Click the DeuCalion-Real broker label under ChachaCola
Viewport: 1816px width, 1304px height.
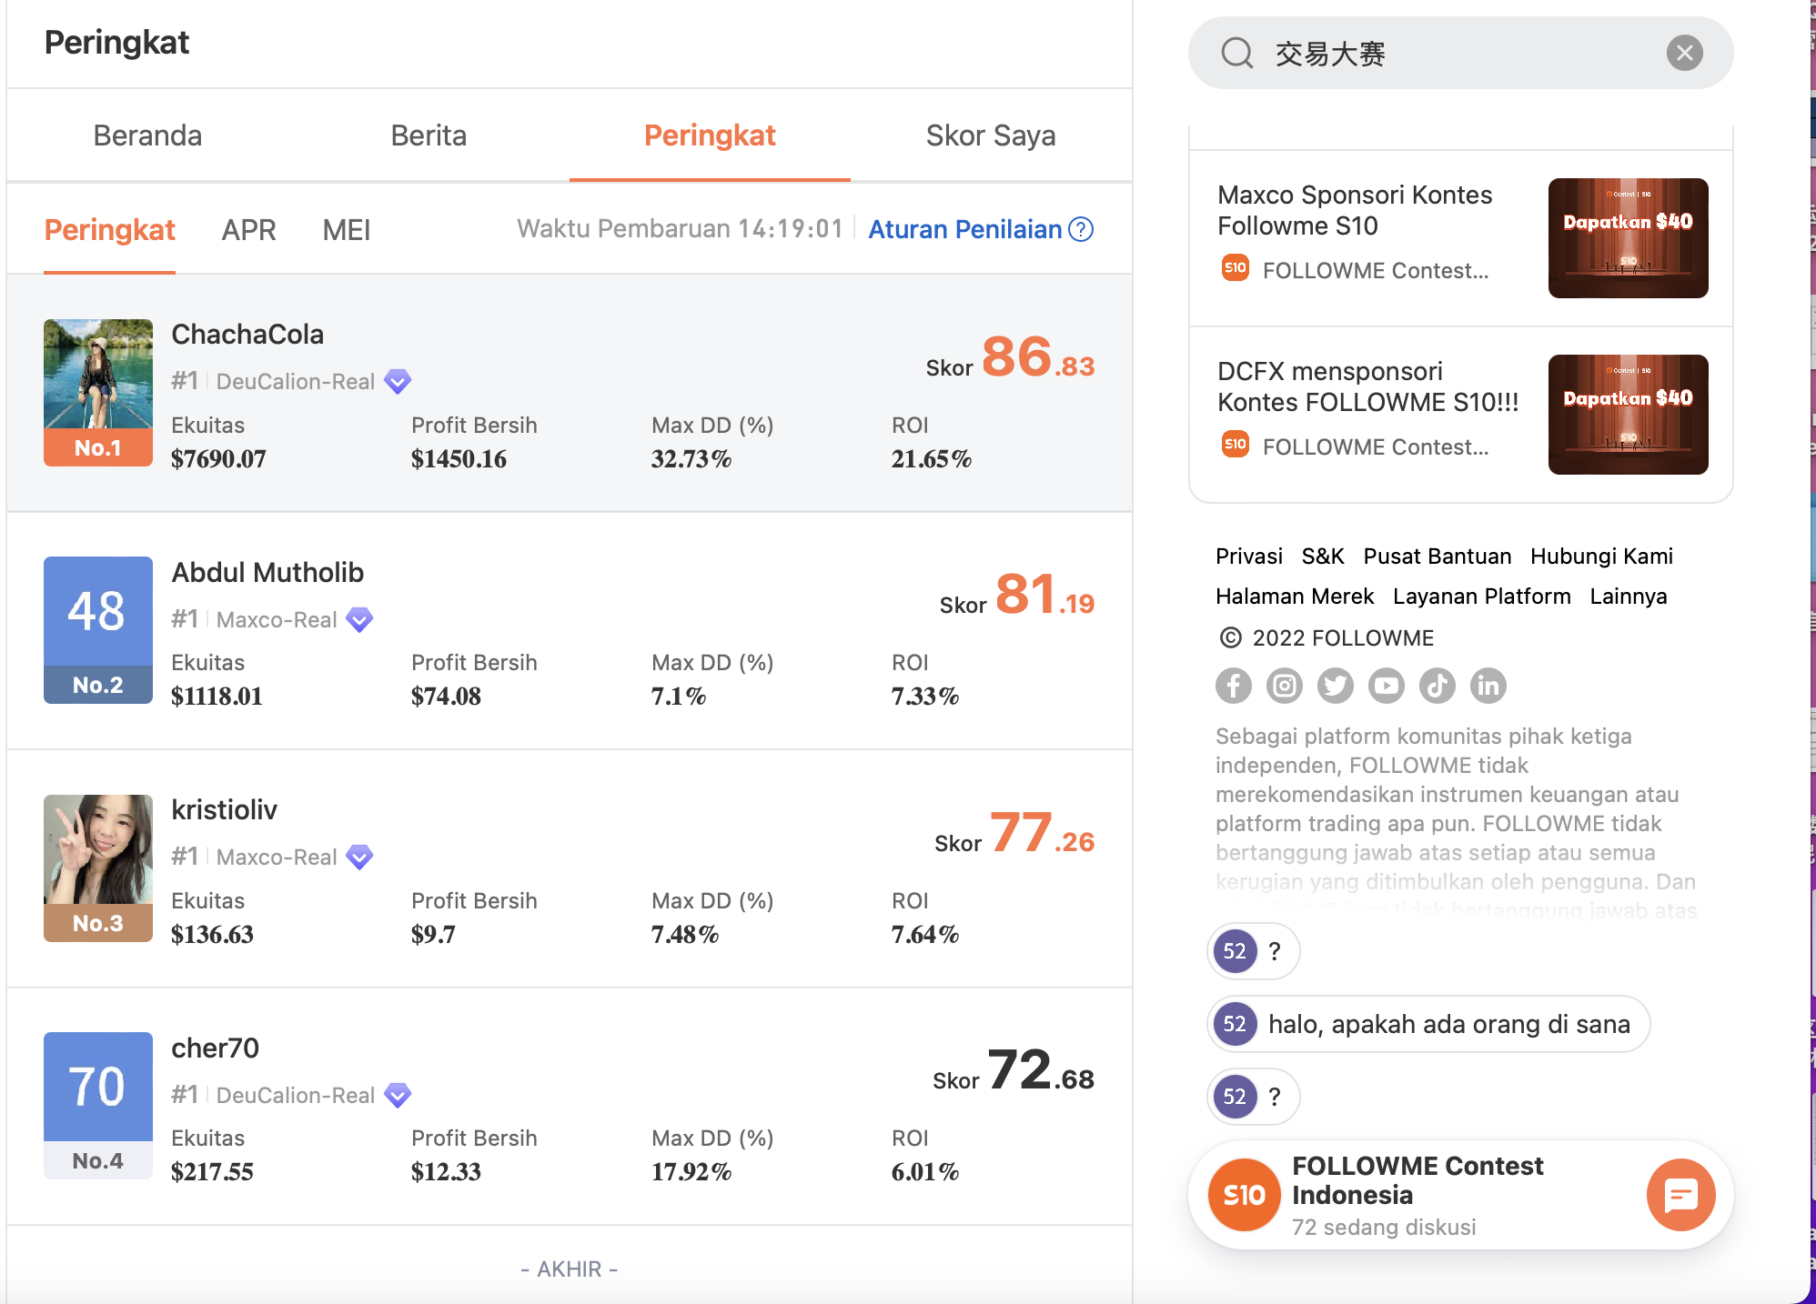click(295, 381)
